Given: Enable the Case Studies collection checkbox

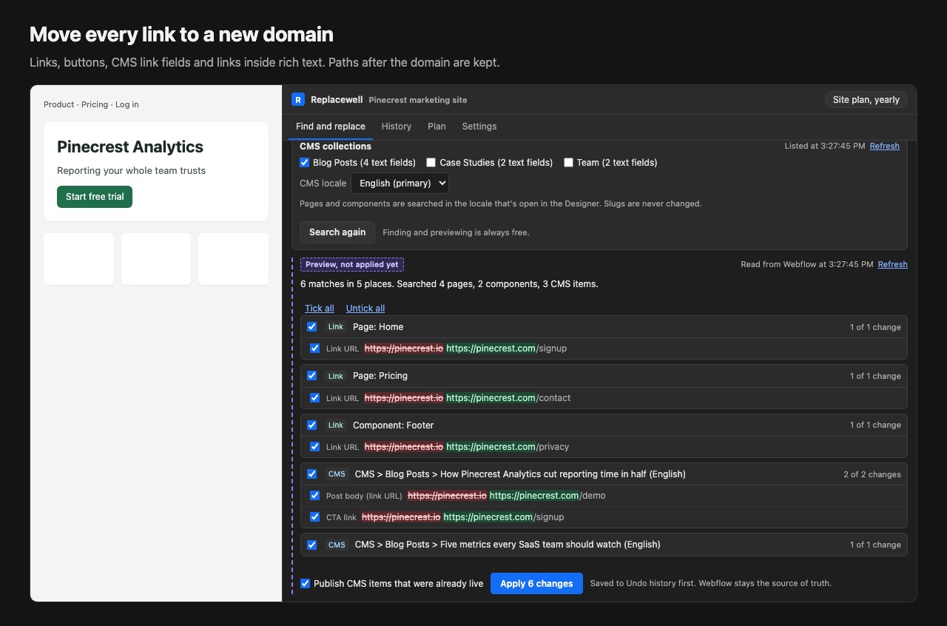Looking at the screenshot, I should (x=431, y=163).
